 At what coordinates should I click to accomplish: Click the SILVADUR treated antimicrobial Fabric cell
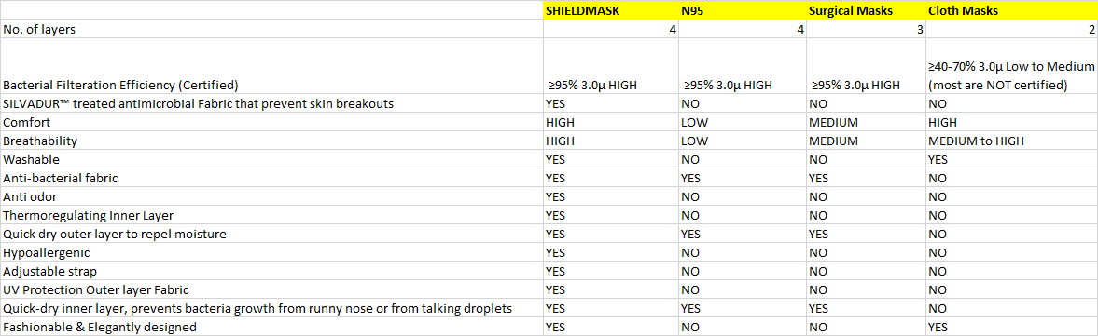(272, 103)
